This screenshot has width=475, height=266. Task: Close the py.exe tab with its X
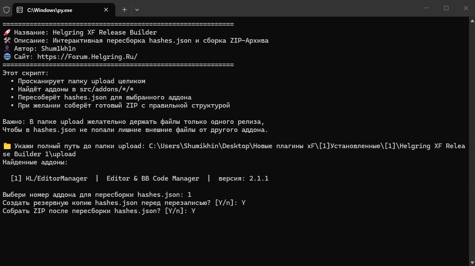[106, 10]
